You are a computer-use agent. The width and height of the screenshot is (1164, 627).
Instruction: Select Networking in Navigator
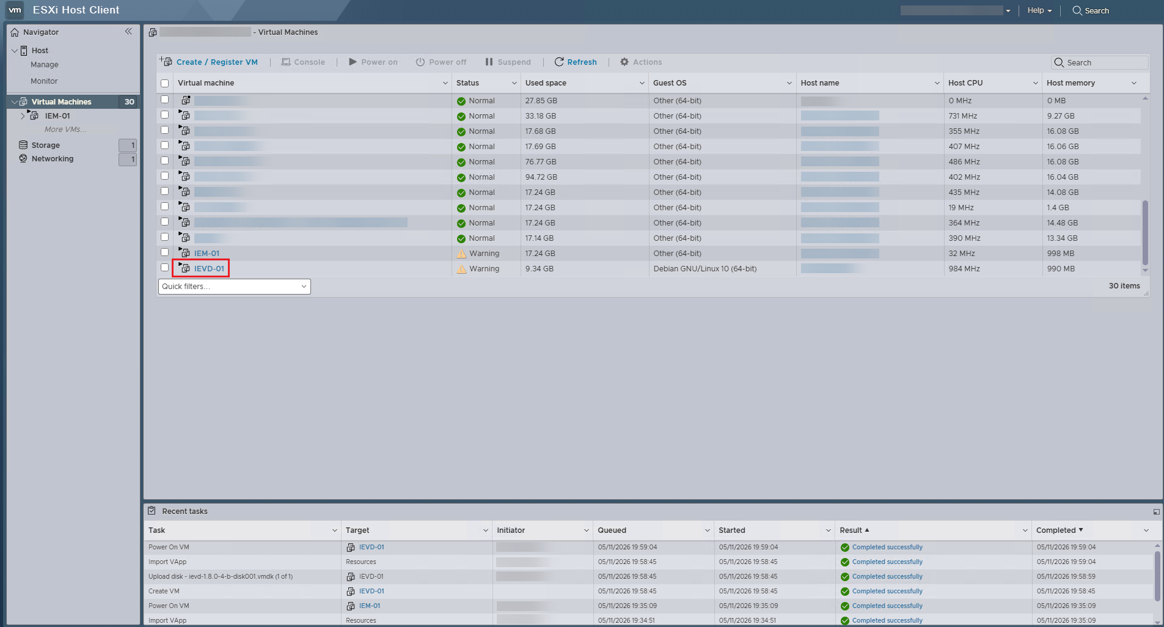pos(53,159)
